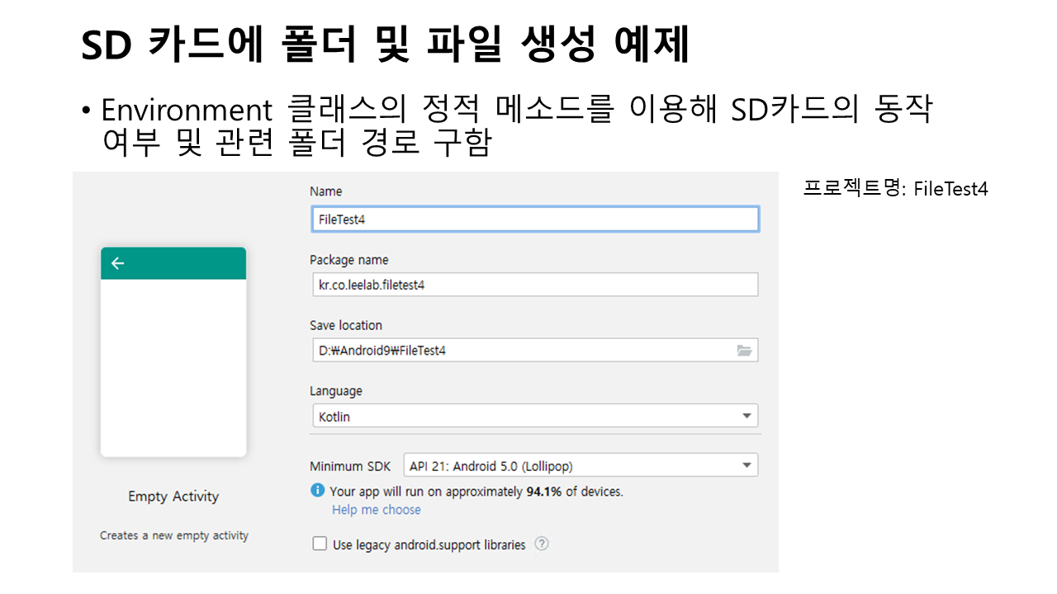Screen dimensions: 1057x594
Task: Click the Package name field
Action: click(533, 285)
